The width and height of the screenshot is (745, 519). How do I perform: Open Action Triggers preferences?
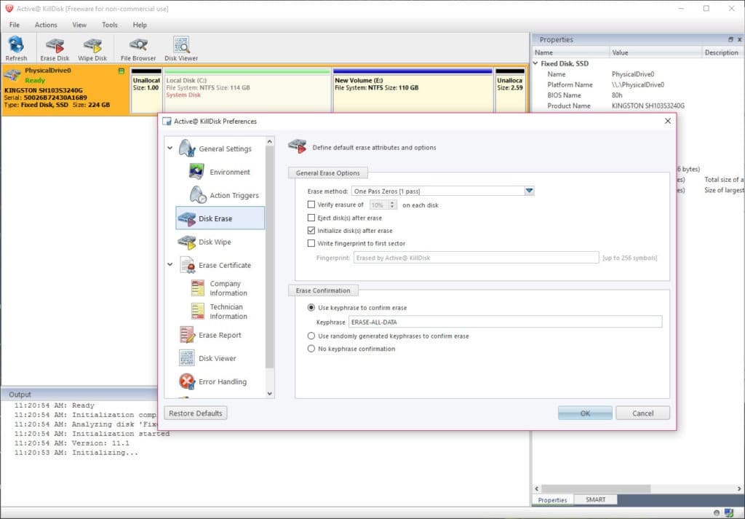234,196
